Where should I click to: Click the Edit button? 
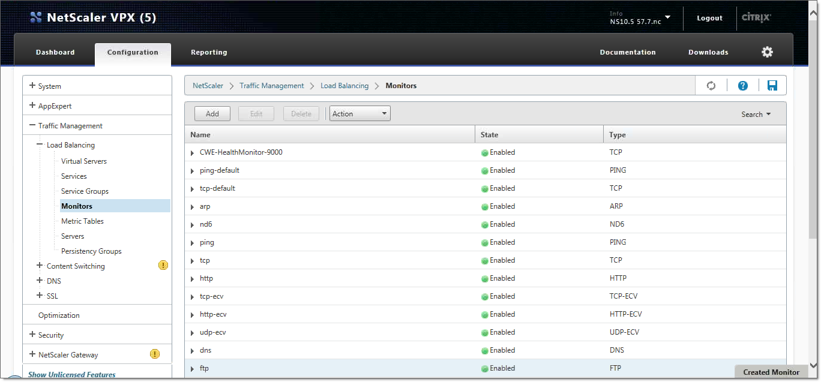click(256, 114)
